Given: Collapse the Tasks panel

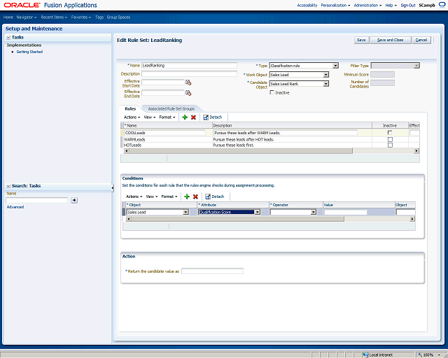Looking at the screenshot, I should click(x=8, y=37).
